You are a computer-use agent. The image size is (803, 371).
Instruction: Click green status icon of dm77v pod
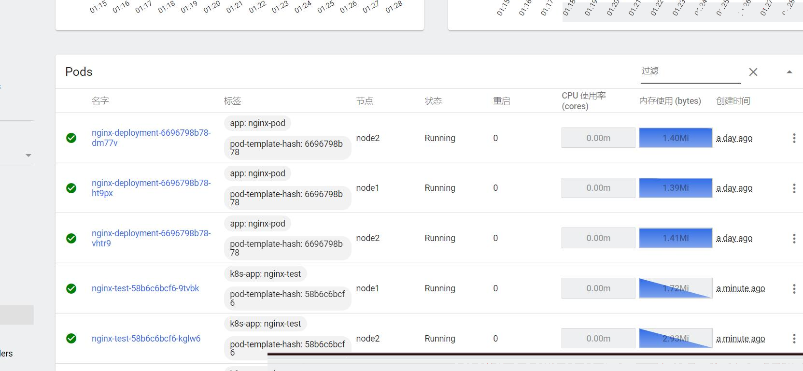pos(71,138)
